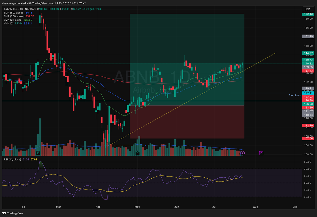Screen dimensions: 317x217
Task: Click the 152.19 gray price tag
Action: coord(308,36)
